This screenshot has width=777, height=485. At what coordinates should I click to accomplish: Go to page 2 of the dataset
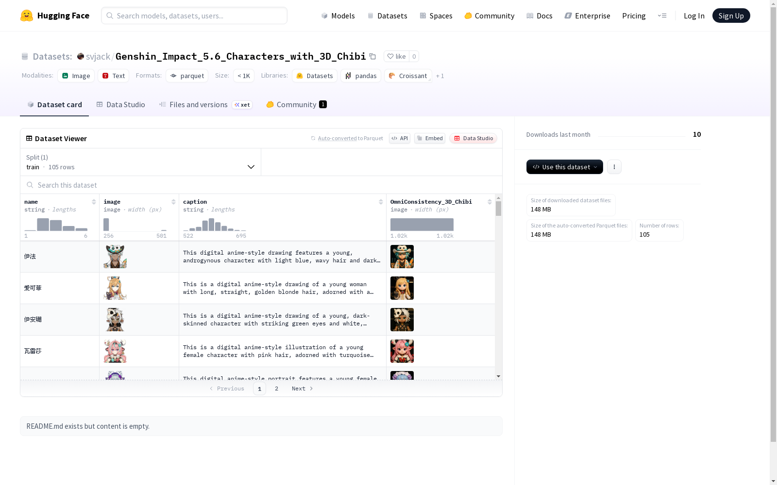(x=277, y=388)
